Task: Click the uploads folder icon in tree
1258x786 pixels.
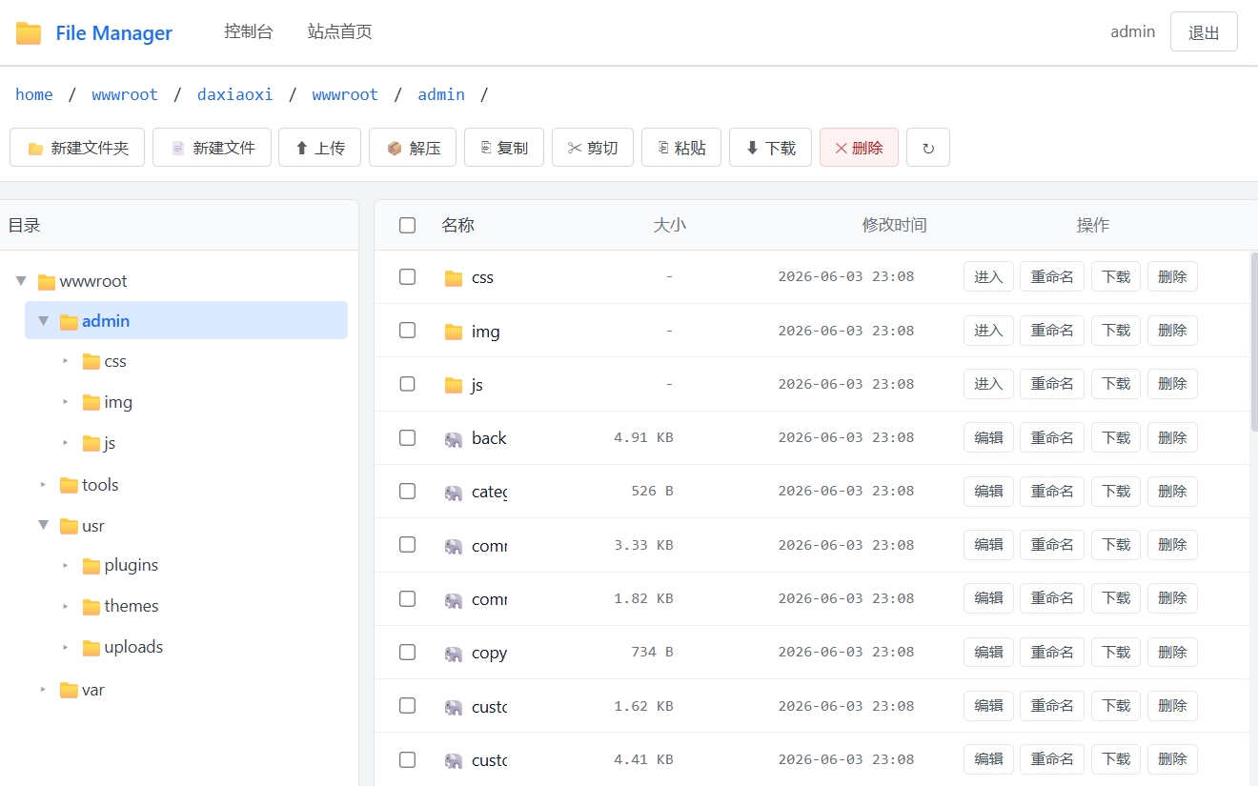Action: [x=91, y=648]
